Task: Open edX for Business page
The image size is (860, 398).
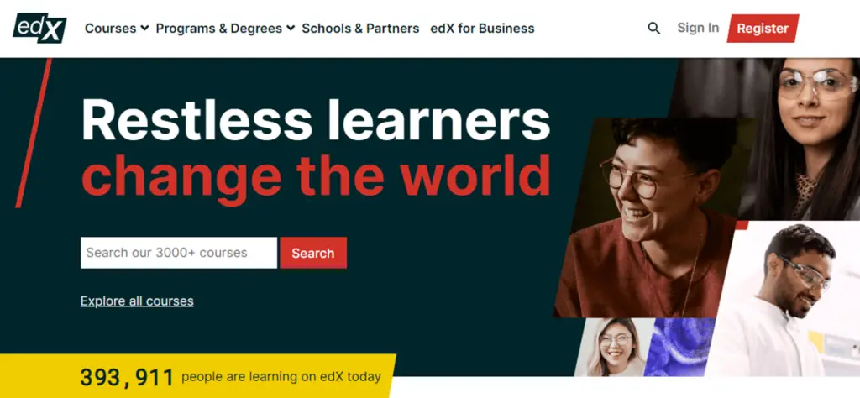Action: (x=482, y=28)
